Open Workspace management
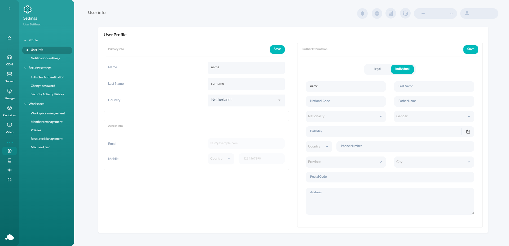This screenshot has height=246, width=509. tap(48, 113)
